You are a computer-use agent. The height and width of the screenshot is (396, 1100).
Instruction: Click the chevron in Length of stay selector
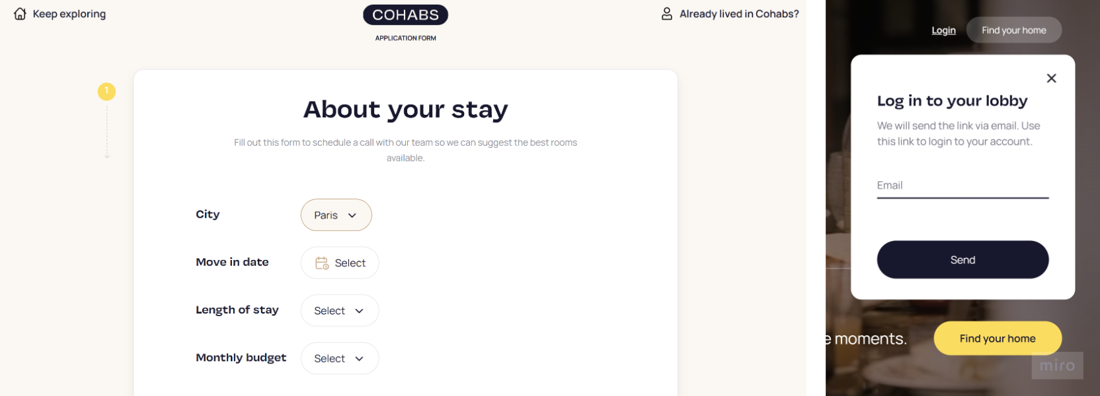pos(360,311)
